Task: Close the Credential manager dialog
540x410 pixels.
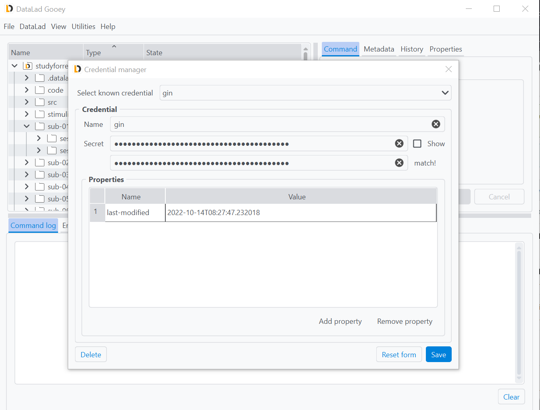Action: click(x=448, y=69)
